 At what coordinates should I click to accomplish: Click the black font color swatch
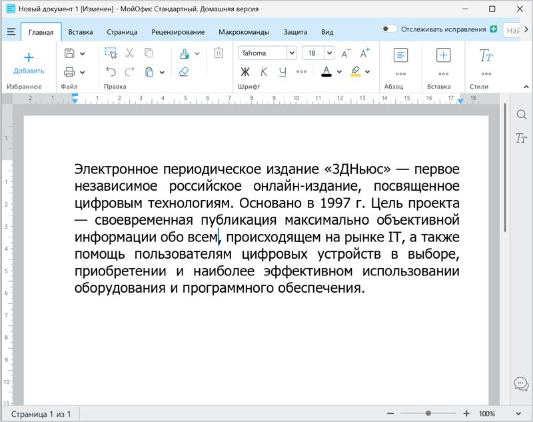click(326, 72)
